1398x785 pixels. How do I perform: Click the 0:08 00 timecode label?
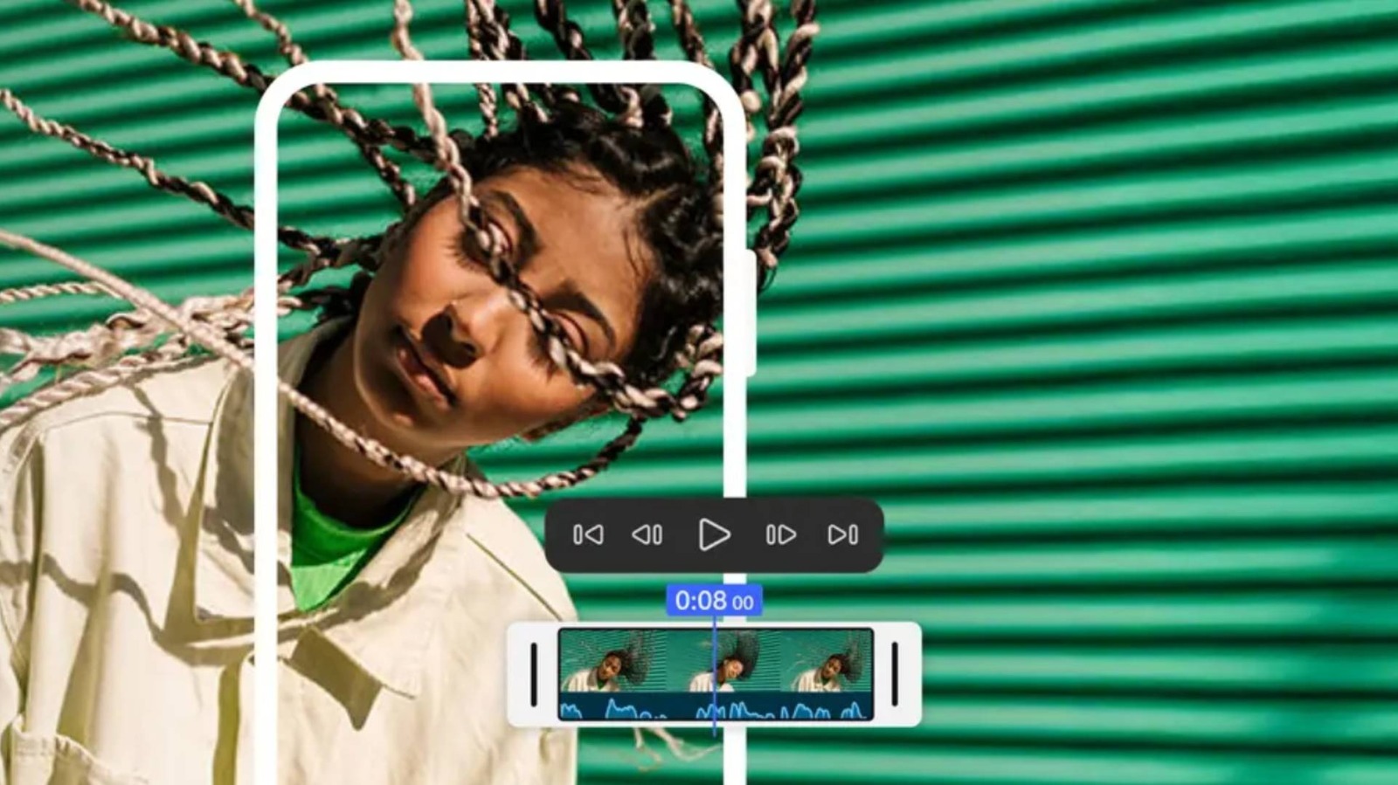click(x=714, y=601)
